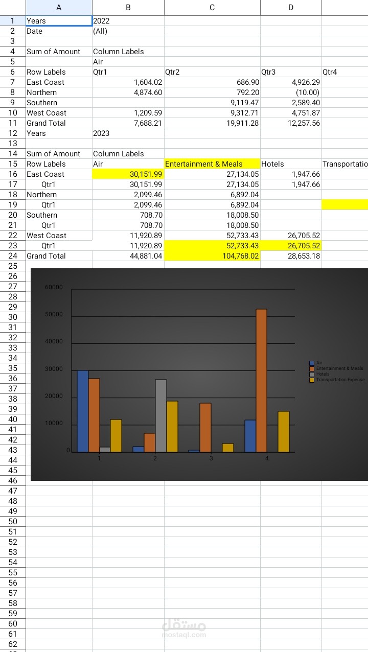Screen dimensions: 368x652
Task: Click the cell with value 9,312.71
Action: [212, 113]
